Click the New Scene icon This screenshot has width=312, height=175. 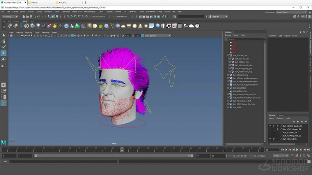coord(23,16)
